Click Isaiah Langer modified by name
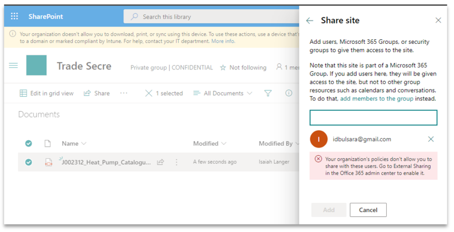Viewport: 454px width, 232px height. click(x=274, y=162)
